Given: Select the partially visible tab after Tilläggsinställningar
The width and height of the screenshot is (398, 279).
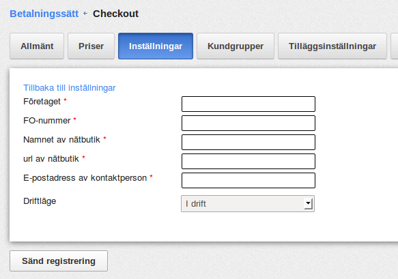Looking at the screenshot, I should 395,46.
